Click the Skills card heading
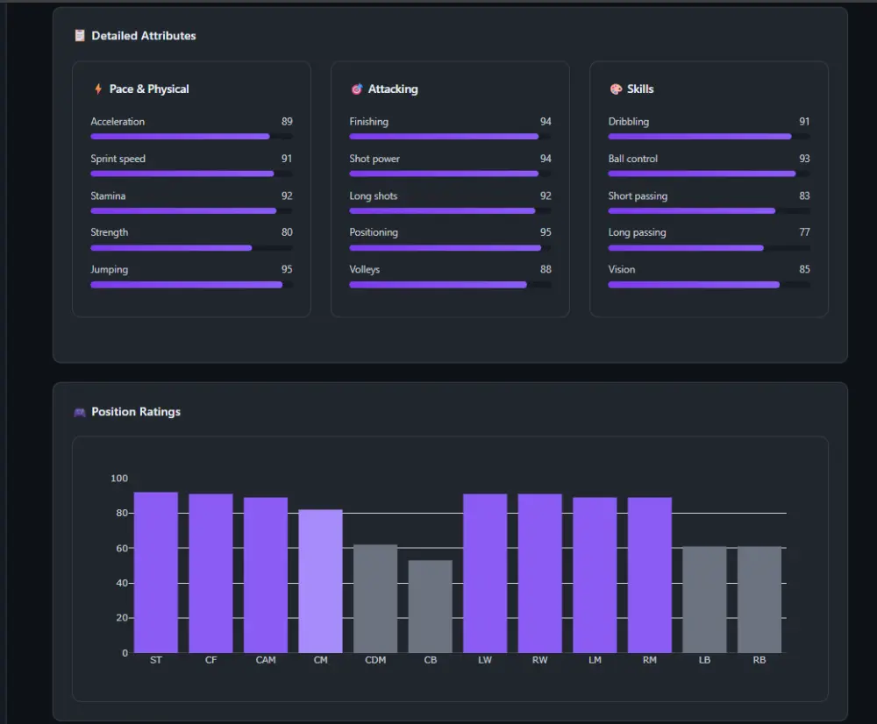Image resolution: width=877 pixels, height=724 pixels. pyautogui.click(x=640, y=89)
